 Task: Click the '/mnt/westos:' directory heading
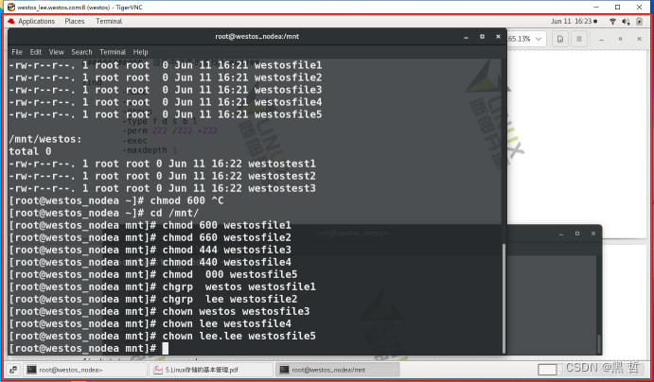[x=45, y=139]
